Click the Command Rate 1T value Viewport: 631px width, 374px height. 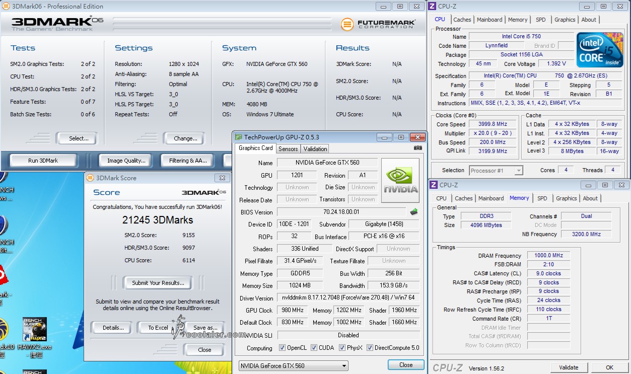click(548, 318)
